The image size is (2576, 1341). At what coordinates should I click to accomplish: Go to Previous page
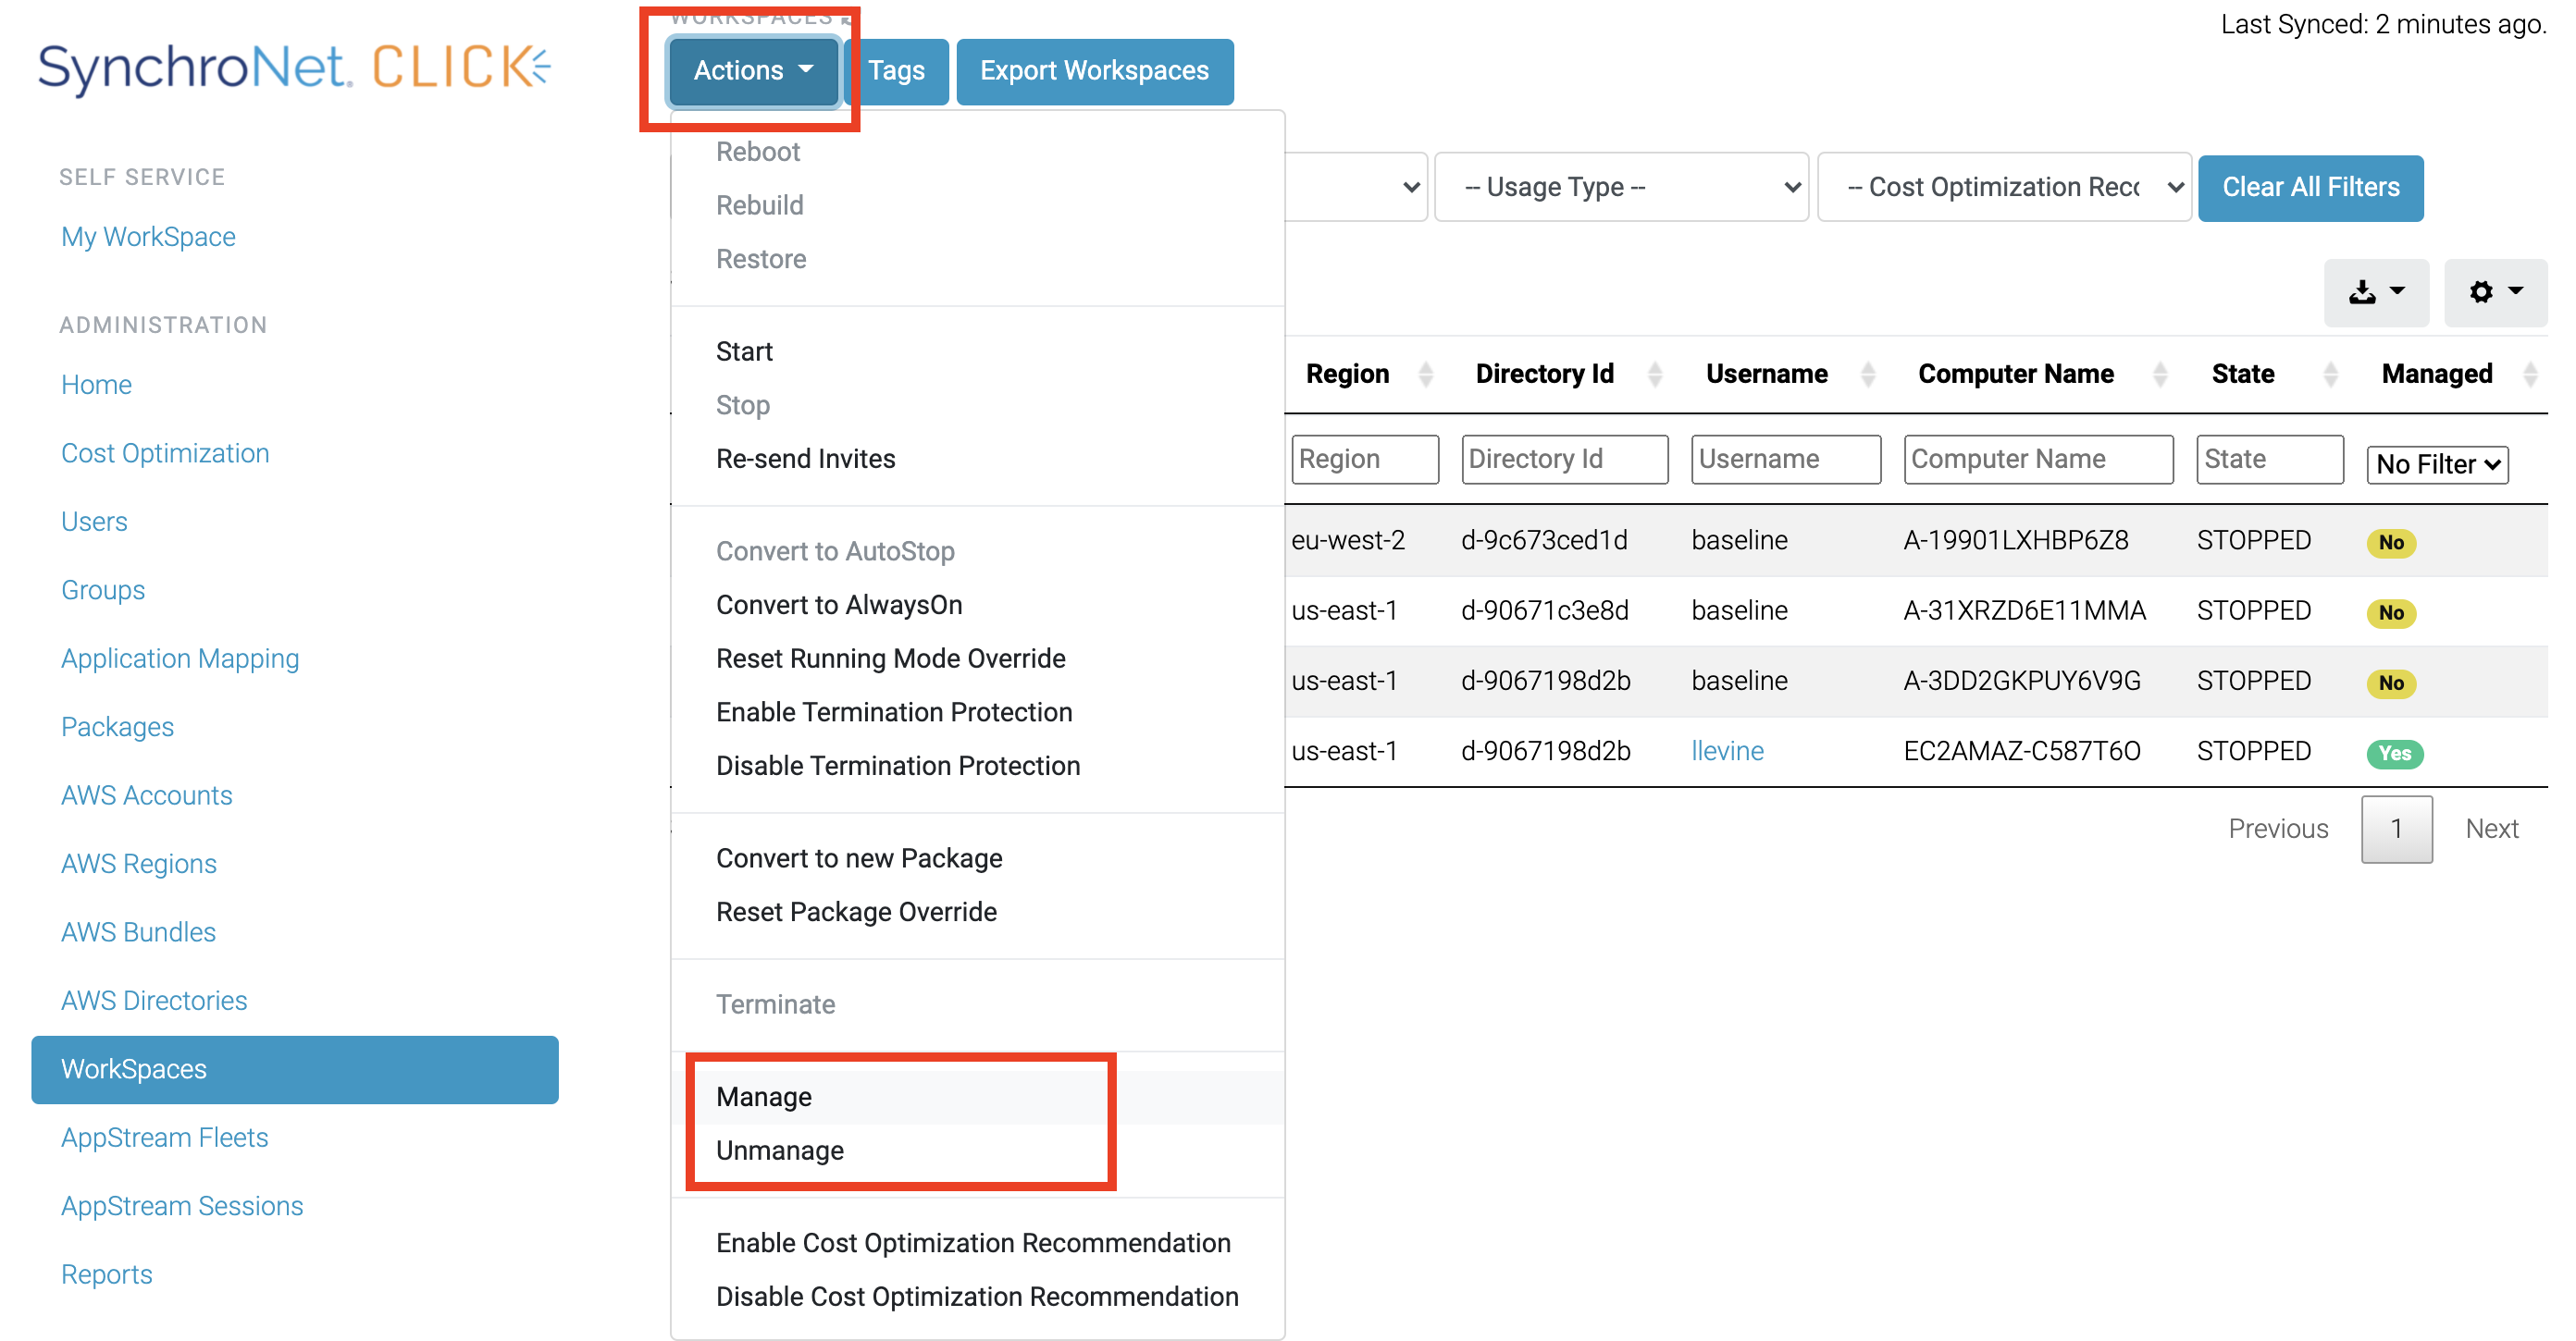click(x=2278, y=829)
